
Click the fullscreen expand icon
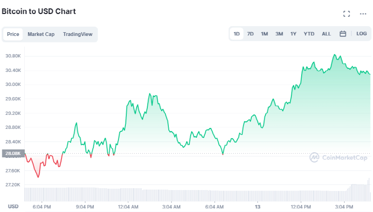pos(346,14)
